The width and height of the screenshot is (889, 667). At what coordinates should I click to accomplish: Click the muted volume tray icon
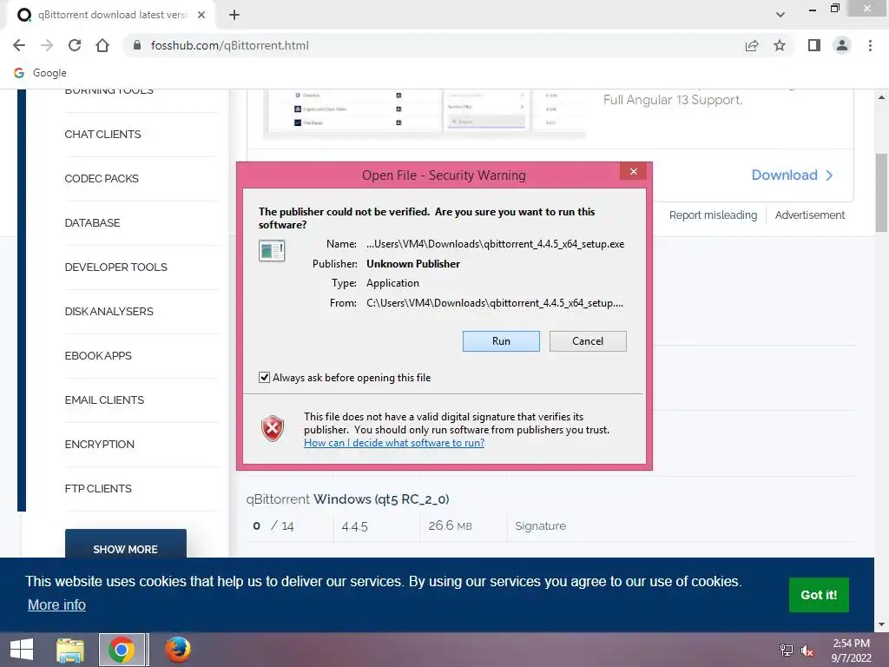pos(807,650)
